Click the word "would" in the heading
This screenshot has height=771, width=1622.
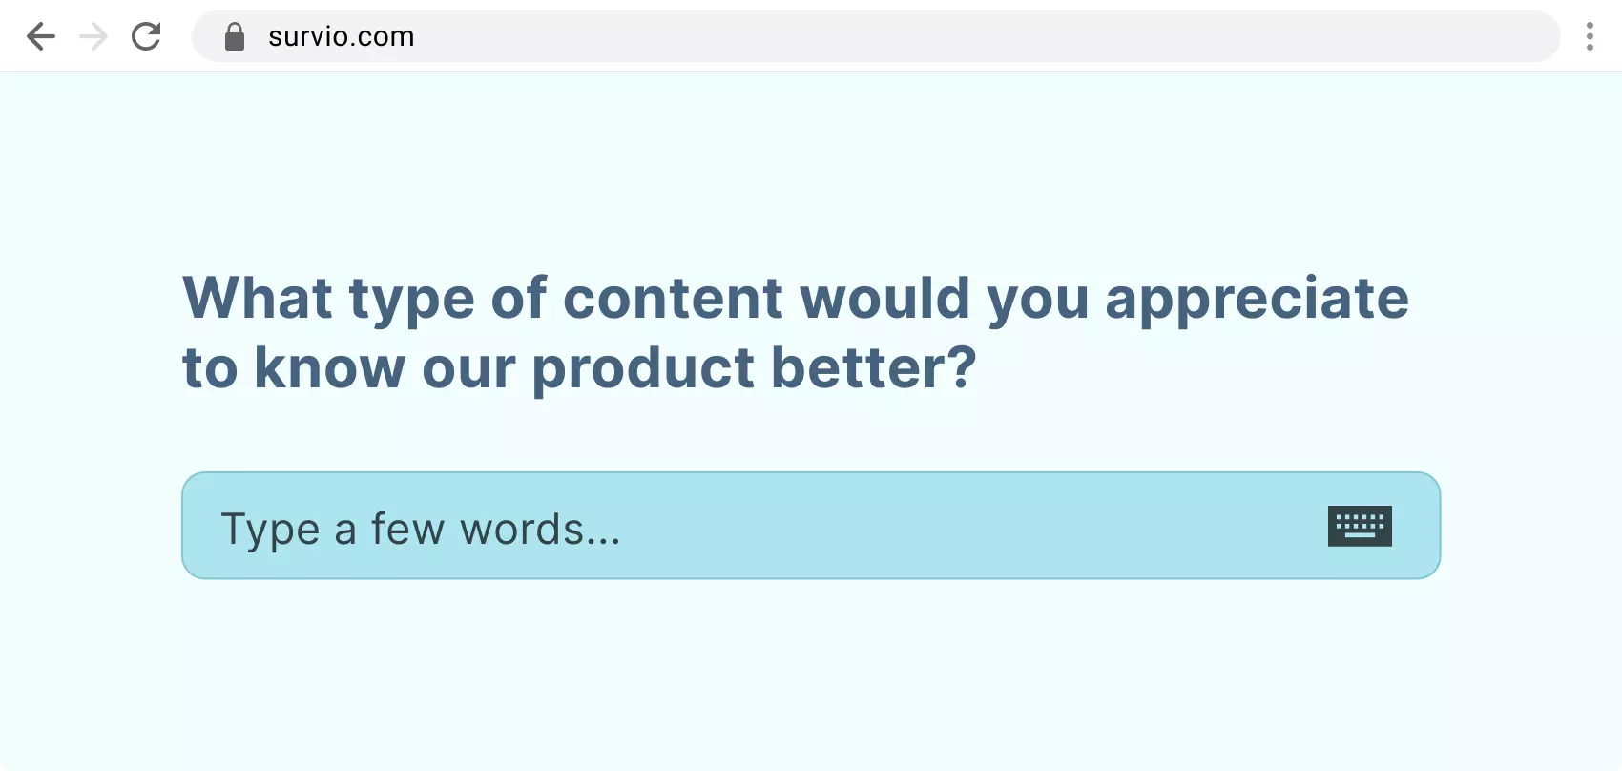pyautogui.click(x=884, y=299)
